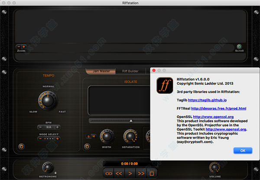
Task: Open the Taglib github link
Action: 207,100
